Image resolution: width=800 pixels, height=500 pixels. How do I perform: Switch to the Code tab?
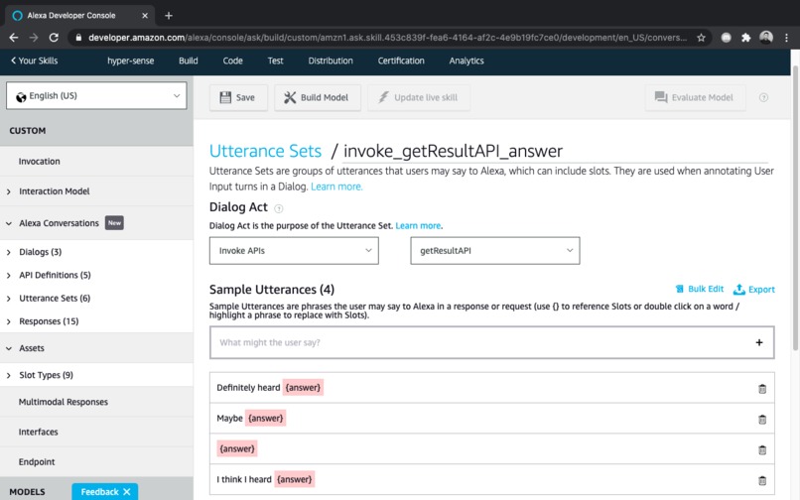pyautogui.click(x=232, y=61)
